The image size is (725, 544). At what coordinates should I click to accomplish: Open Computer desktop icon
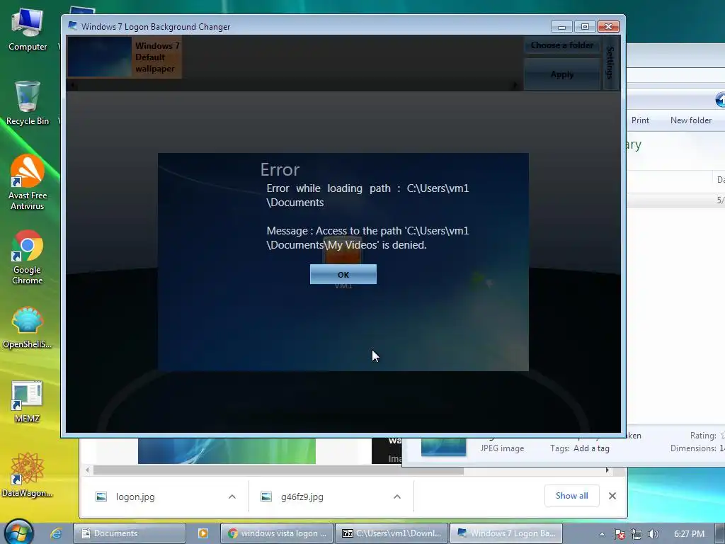click(x=28, y=29)
